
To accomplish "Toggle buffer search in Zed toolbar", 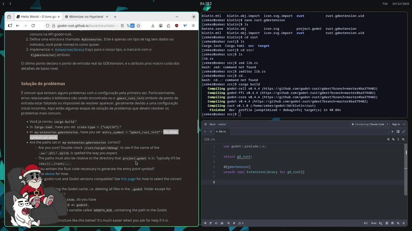I will tap(388, 139).
